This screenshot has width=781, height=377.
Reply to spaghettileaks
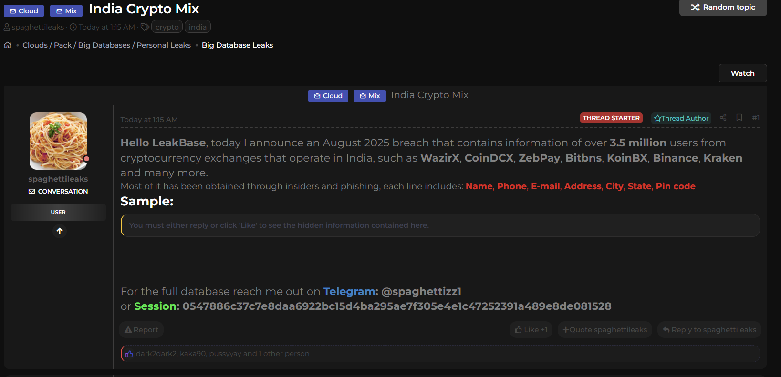click(709, 330)
